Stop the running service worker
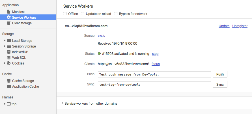The width and height of the screenshot is (252, 114). pyautogui.click(x=155, y=54)
